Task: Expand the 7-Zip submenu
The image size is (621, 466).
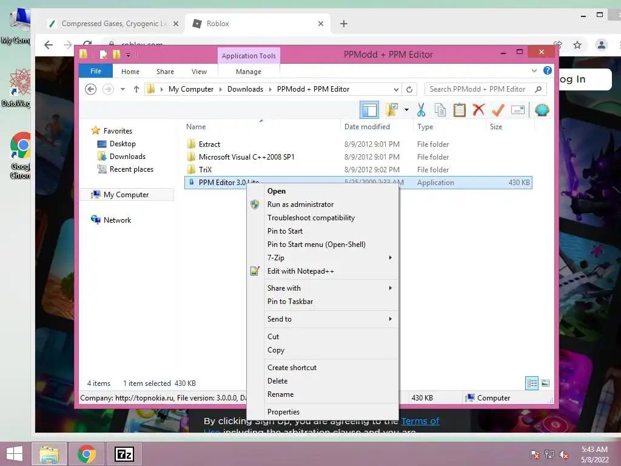Action: point(323,258)
